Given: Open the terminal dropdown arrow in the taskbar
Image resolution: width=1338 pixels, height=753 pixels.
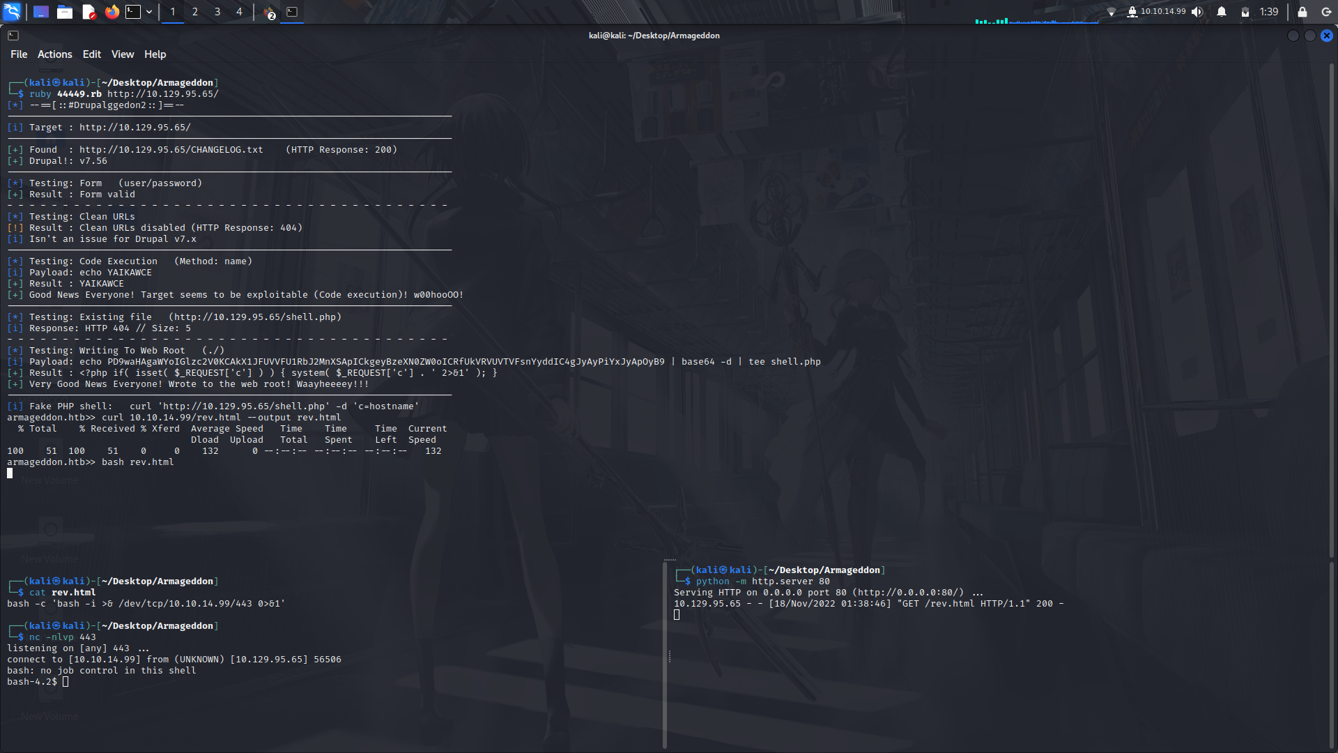Looking at the screenshot, I should [x=148, y=12].
